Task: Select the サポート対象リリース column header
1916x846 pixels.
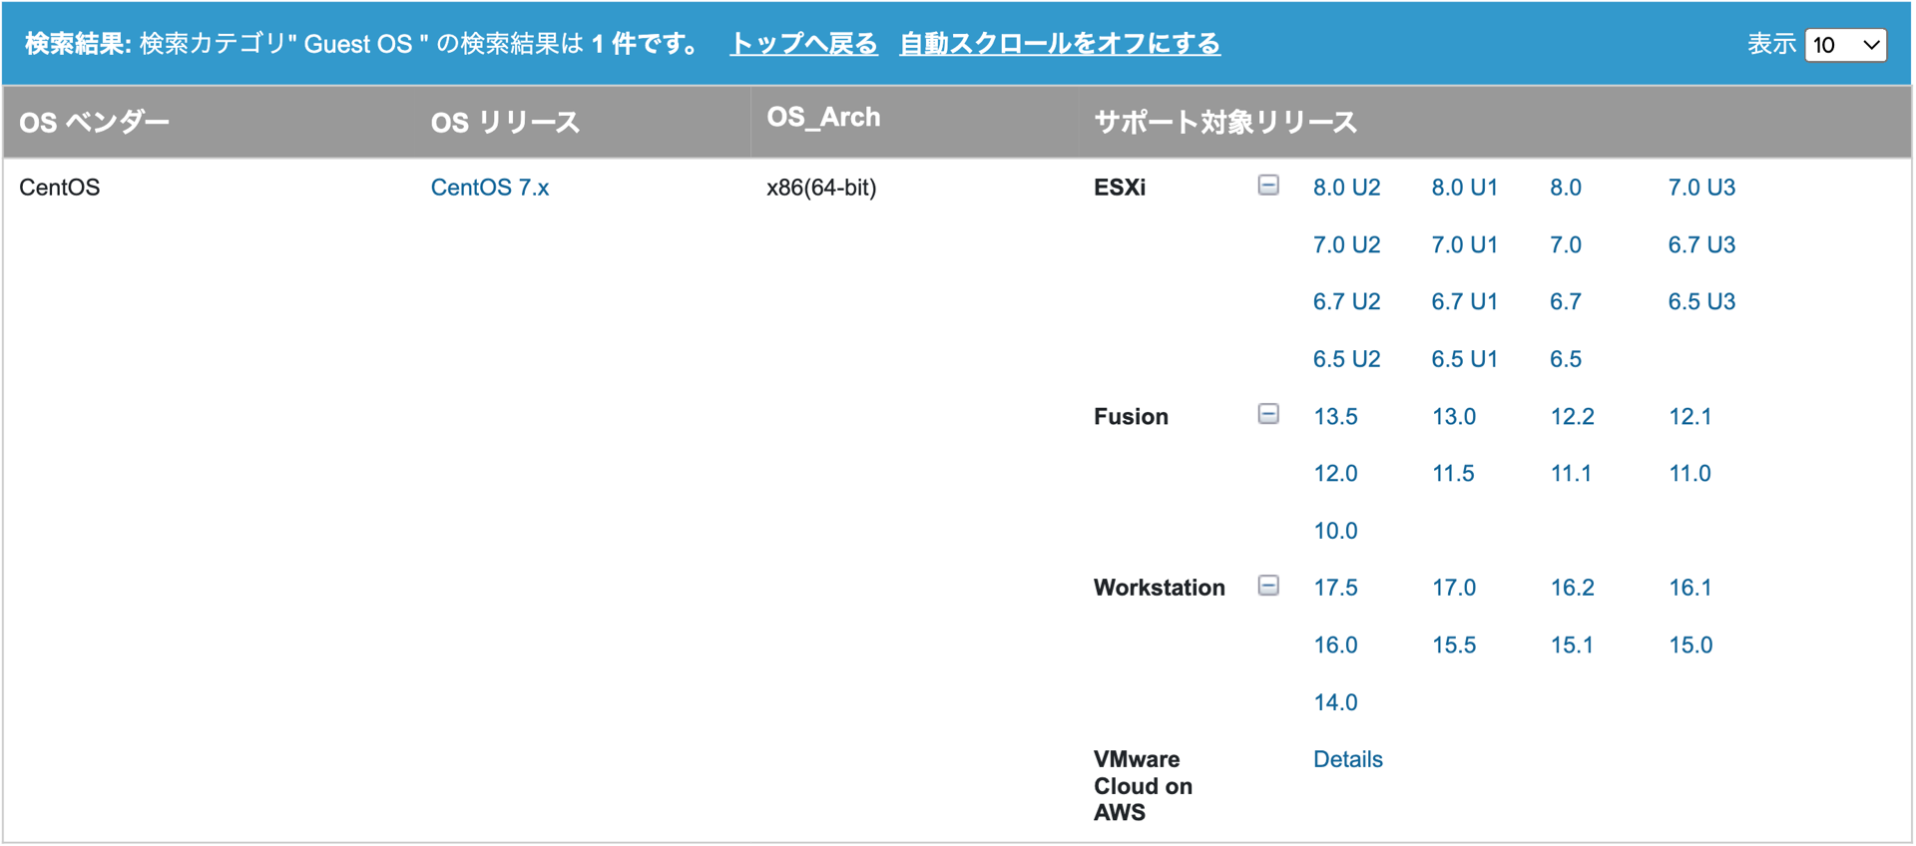Action: pos(1225,122)
